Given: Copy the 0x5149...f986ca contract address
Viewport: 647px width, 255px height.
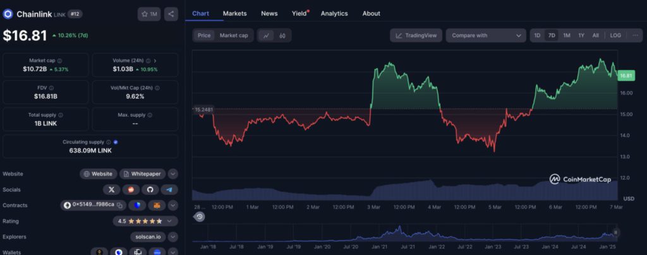Looking at the screenshot, I should click(x=119, y=205).
